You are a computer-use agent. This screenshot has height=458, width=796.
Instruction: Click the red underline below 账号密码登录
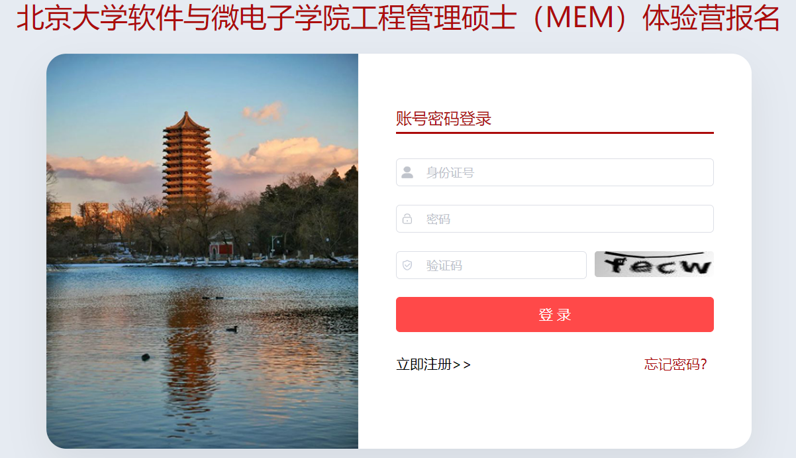[x=555, y=133]
